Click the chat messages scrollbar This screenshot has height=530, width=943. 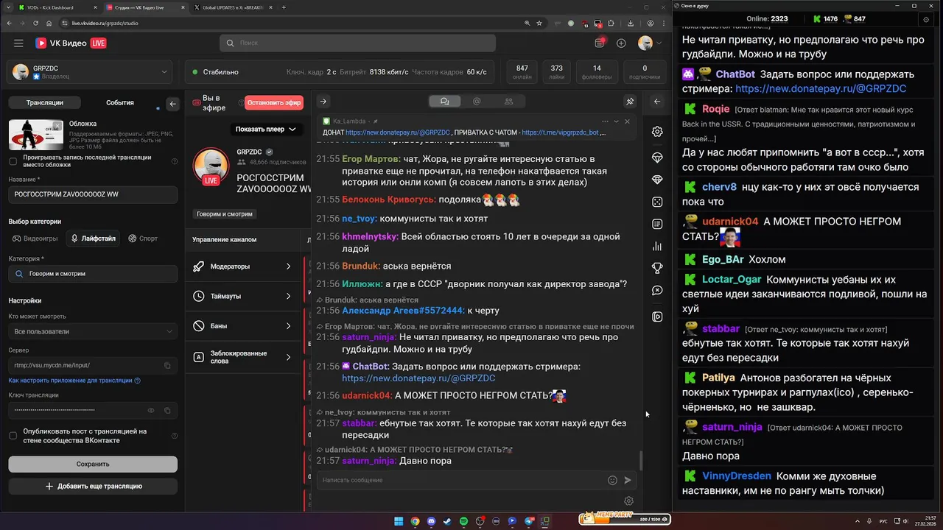tap(640, 461)
